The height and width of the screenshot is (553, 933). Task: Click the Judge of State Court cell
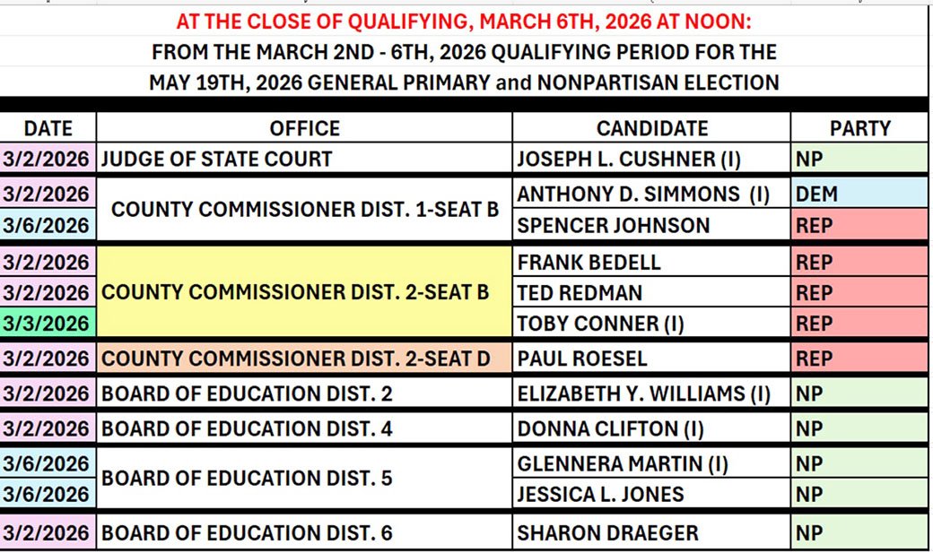pos(304,160)
